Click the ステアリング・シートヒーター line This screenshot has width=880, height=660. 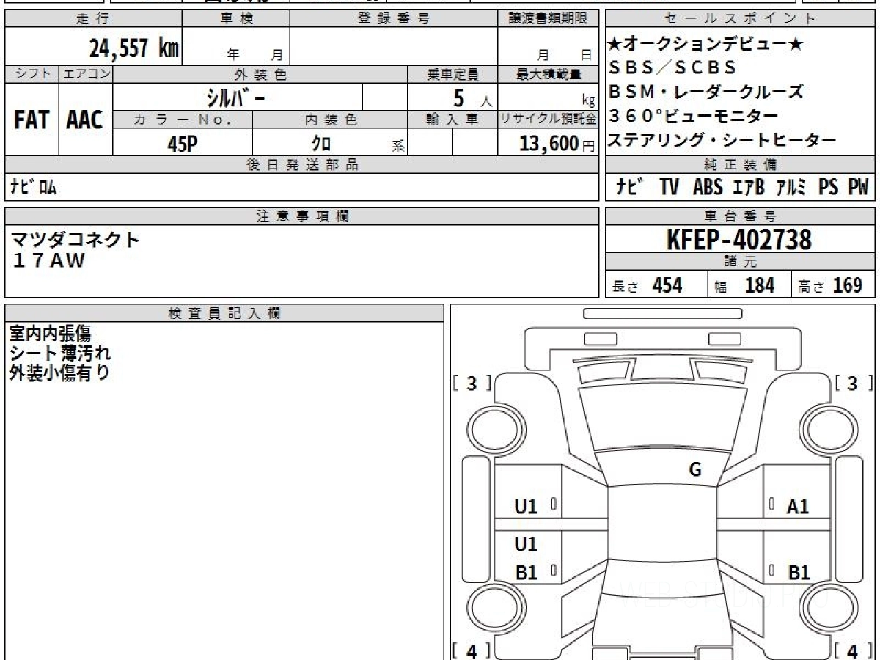722,140
